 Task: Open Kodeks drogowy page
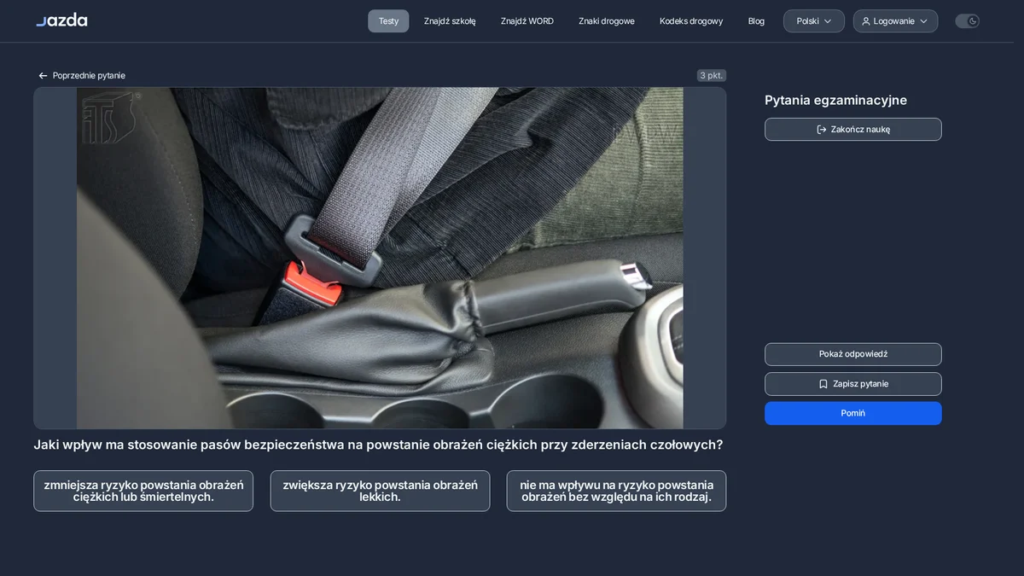click(691, 21)
